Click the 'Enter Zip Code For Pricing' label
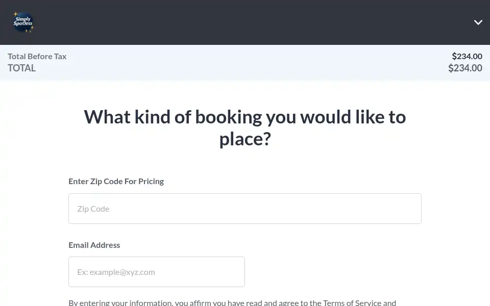 click(x=116, y=182)
